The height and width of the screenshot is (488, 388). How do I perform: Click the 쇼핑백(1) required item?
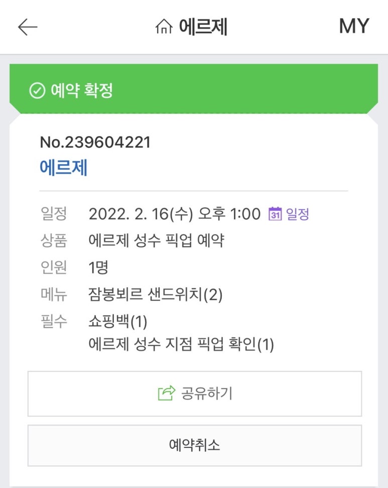[118, 321]
